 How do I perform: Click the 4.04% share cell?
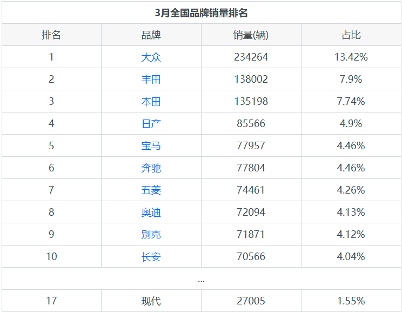pos(351,257)
